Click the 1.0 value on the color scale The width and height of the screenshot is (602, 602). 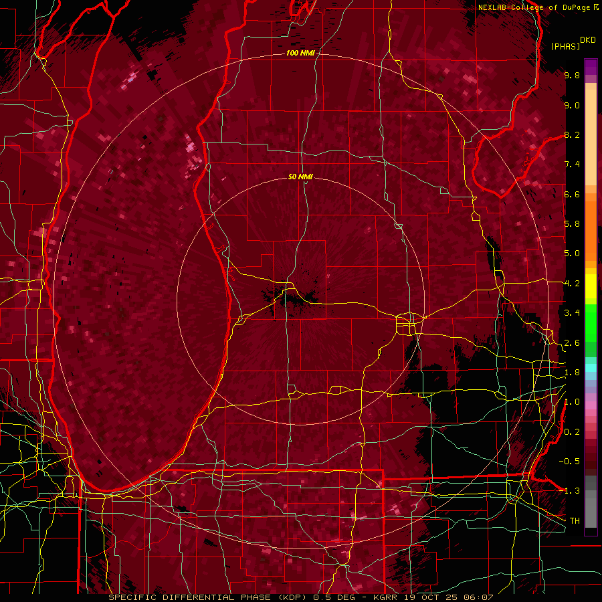572,403
